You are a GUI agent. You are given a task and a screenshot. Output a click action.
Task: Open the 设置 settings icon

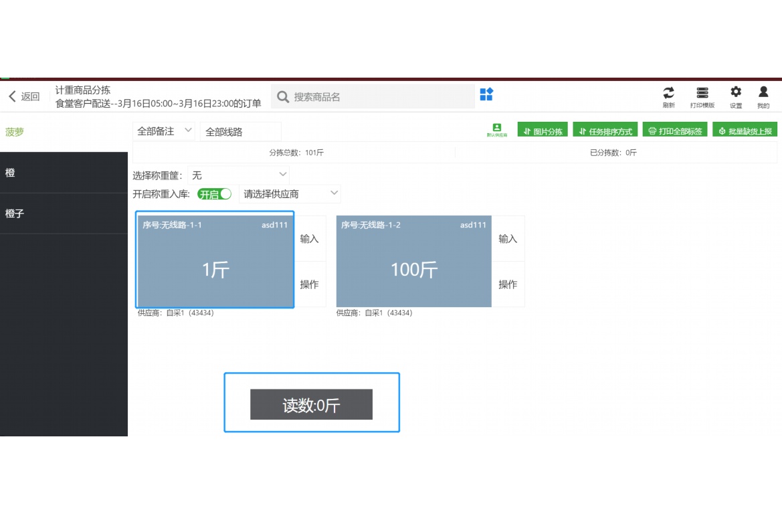735,94
